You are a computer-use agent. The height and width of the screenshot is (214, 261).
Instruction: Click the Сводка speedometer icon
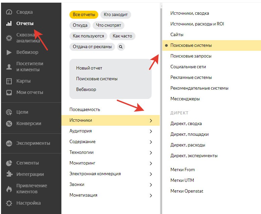pos(9,12)
